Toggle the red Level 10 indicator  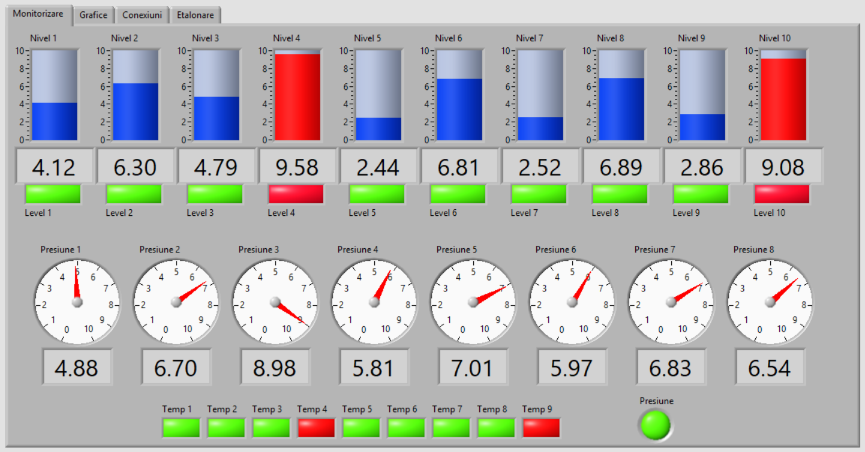pos(782,194)
